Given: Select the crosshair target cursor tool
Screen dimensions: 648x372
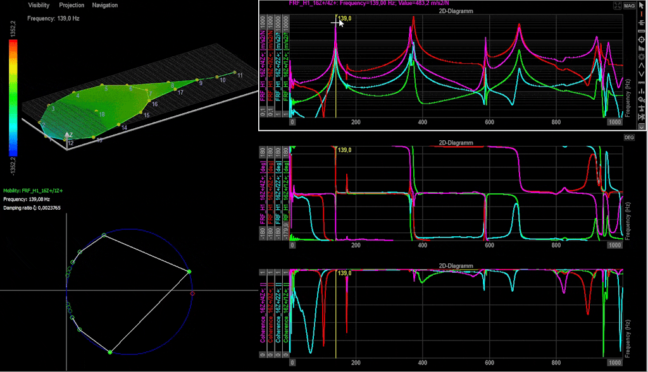Looking at the screenshot, I should (642, 40).
